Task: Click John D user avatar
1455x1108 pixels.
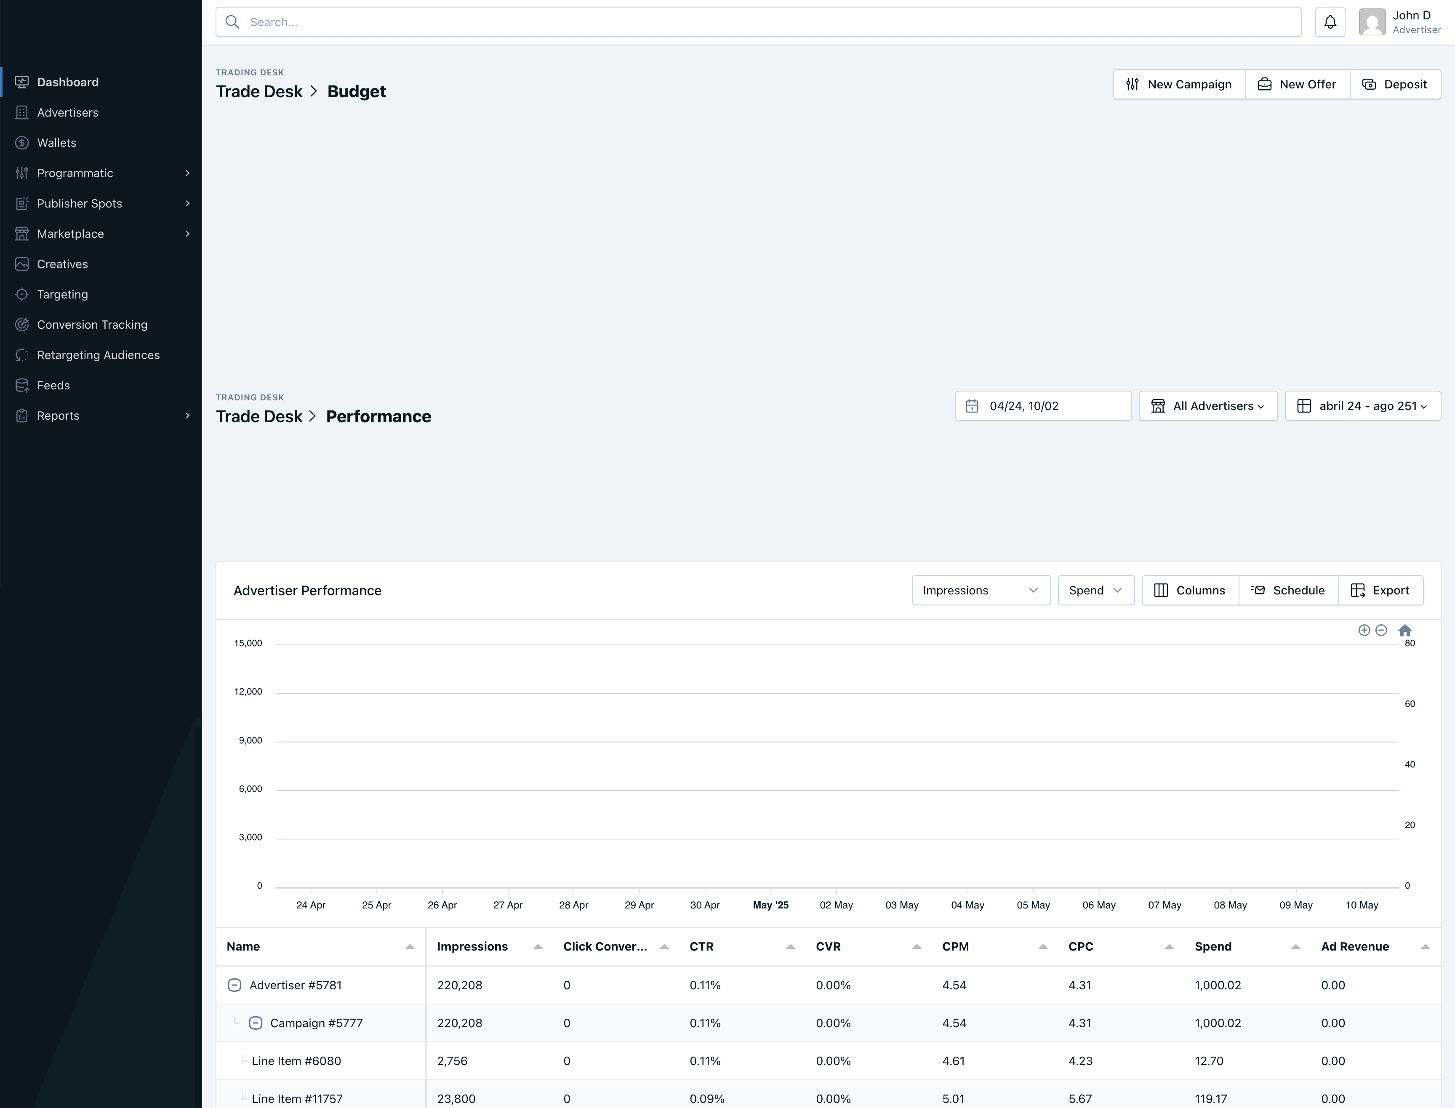Action: pos(1372,22)
